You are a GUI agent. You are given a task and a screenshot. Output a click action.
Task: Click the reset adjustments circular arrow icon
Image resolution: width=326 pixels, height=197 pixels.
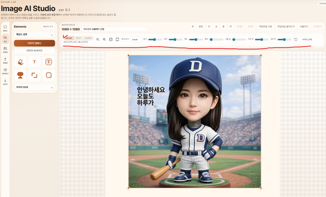click(x=296, y=39)
